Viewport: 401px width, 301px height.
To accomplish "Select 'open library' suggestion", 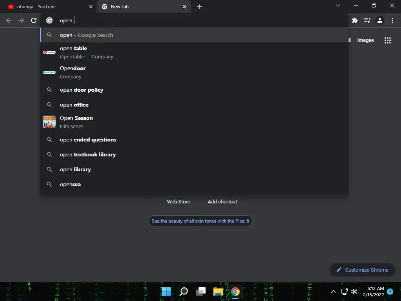I will click(x=194, y=169).
